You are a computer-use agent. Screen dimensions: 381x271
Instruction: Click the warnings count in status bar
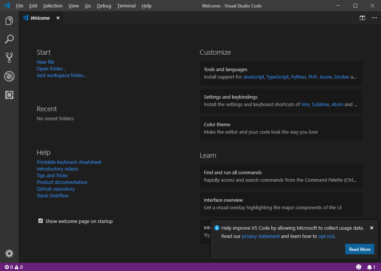click(x=19, y=267)
